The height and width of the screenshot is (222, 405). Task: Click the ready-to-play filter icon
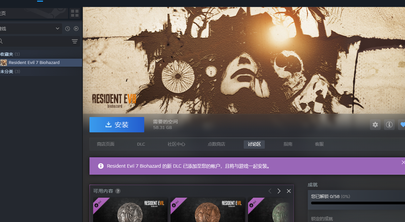(x=76, y=29)
